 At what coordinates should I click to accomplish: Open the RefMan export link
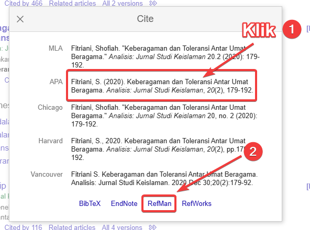pyautogui.click(x=159, y=203)
